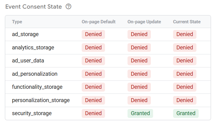The width and height of the screenshot is (217, 124).
Task: Click the ad_personalization consent type
Action: pos(35,74)
